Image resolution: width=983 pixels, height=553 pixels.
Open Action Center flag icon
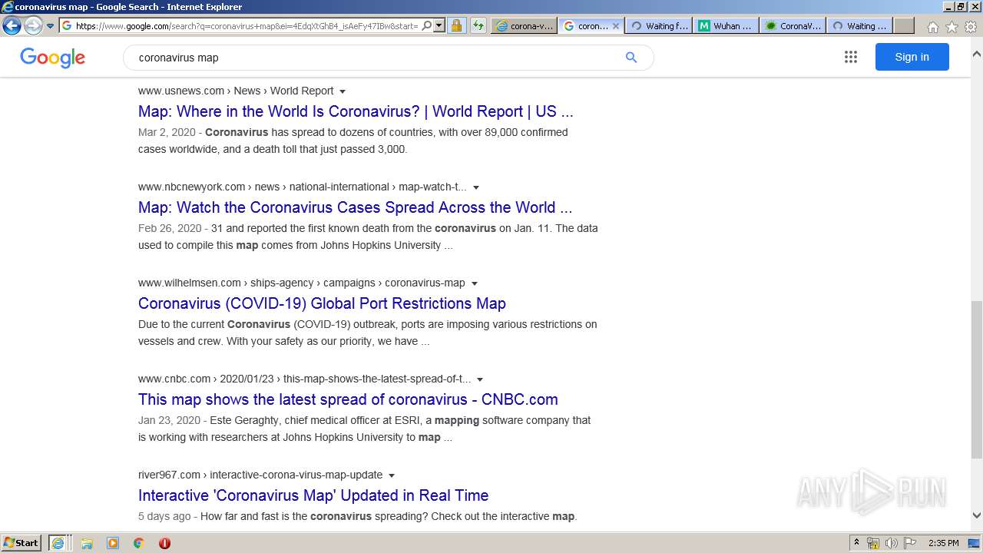click(910, 543)
